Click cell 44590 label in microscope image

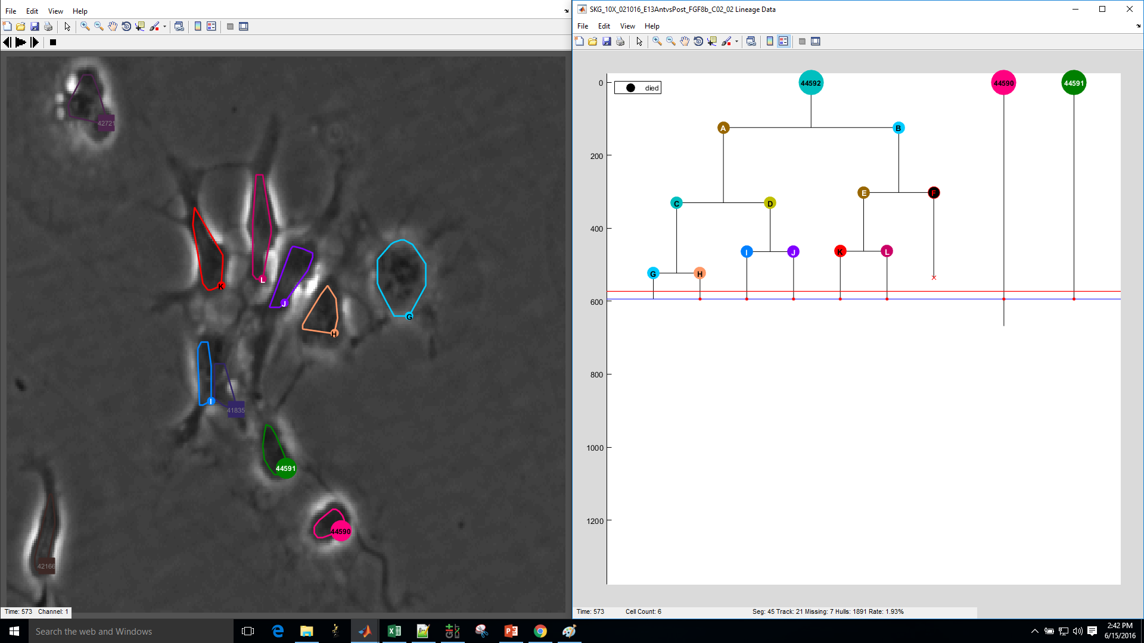[x=340, y=531]
